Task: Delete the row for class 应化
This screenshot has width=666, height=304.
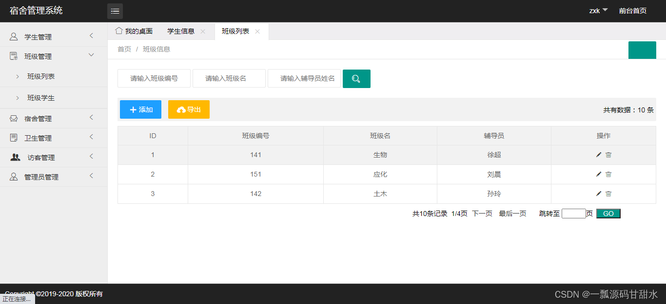Action: (x=608, y=174)
